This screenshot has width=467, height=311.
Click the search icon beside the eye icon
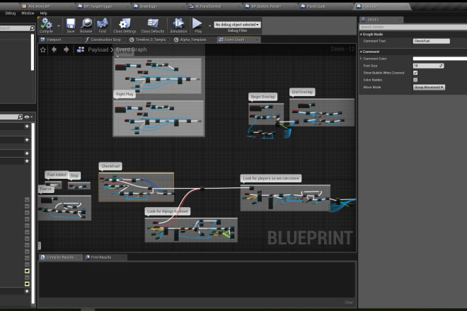coord(20,117)
